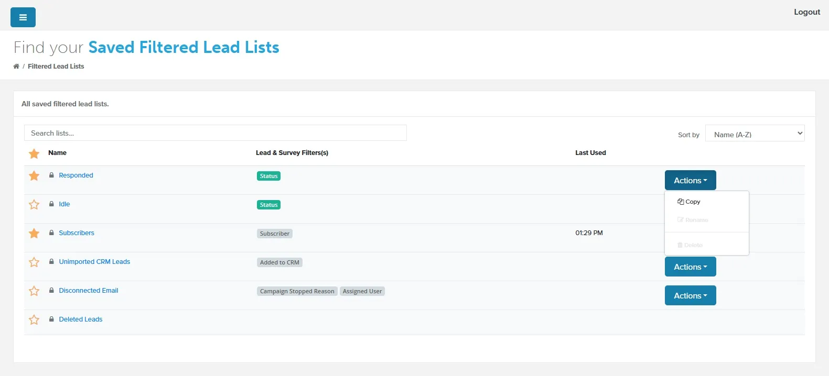829x376 pixels.
Task: Open the hamburger menu button
Action: (23, 17)
